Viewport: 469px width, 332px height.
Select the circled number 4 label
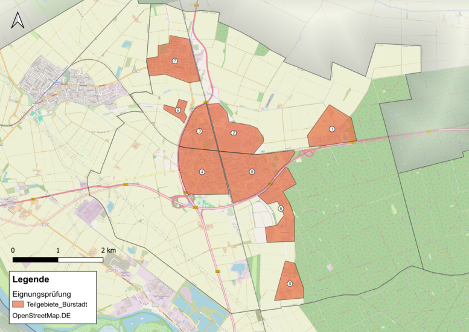point(202,172)
